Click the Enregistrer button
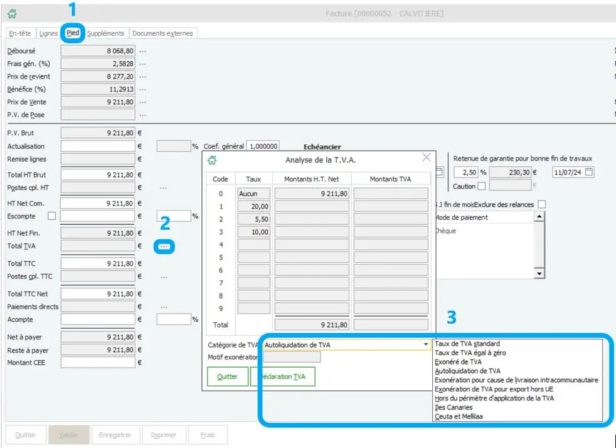Image resolution: width=616 pixels, height=448 pixels. (x=115, y=435)
